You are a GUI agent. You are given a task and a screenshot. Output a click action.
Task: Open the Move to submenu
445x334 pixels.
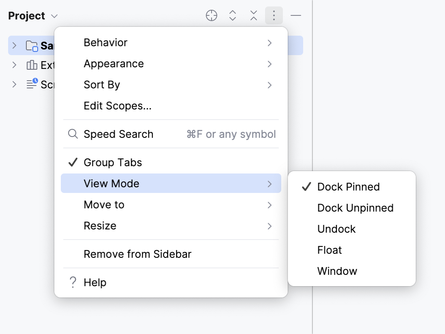[x=104, y=205]
